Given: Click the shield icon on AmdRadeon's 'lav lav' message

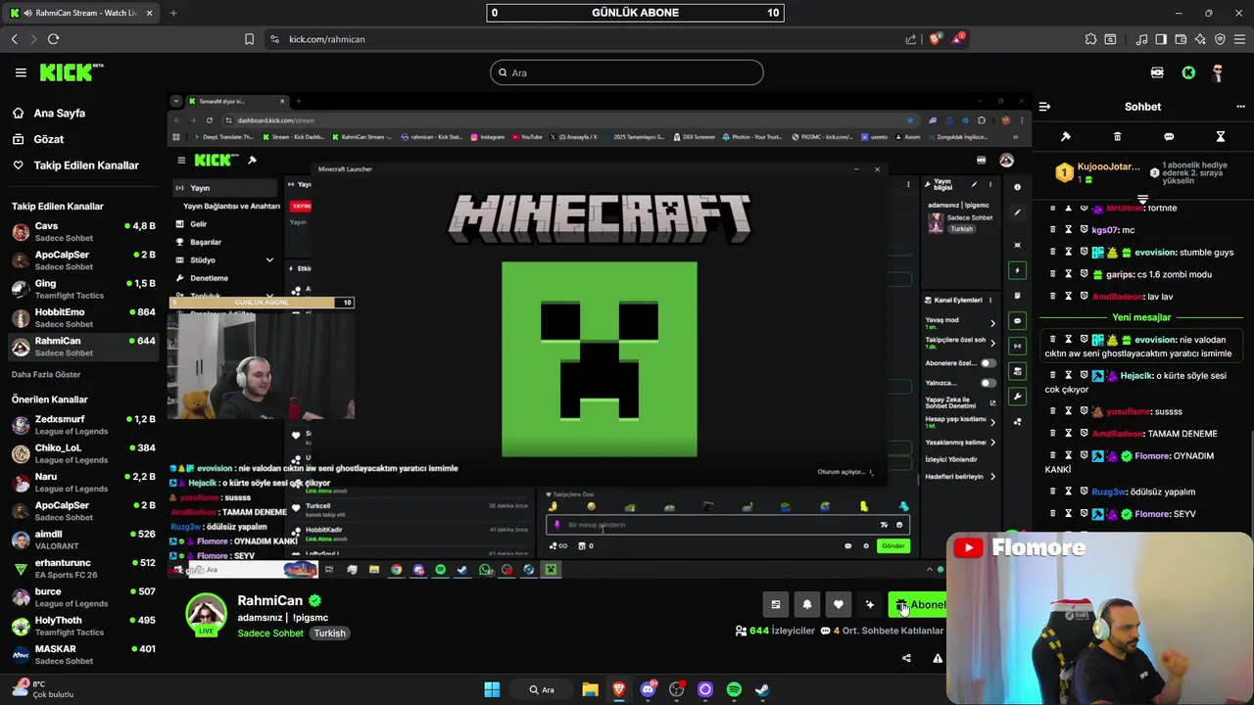Looking at the screenshot, I should tap(1084, 296).
